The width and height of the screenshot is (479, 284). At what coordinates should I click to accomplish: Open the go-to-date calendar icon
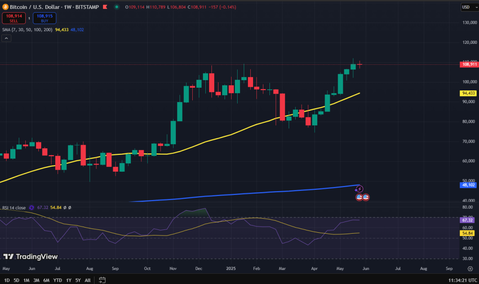[x=102, y=280]
